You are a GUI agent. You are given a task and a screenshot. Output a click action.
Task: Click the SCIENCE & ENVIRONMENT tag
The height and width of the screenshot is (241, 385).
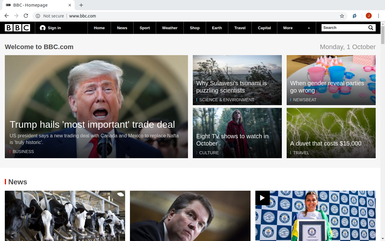pyautogui.click(x=226, y=100)
